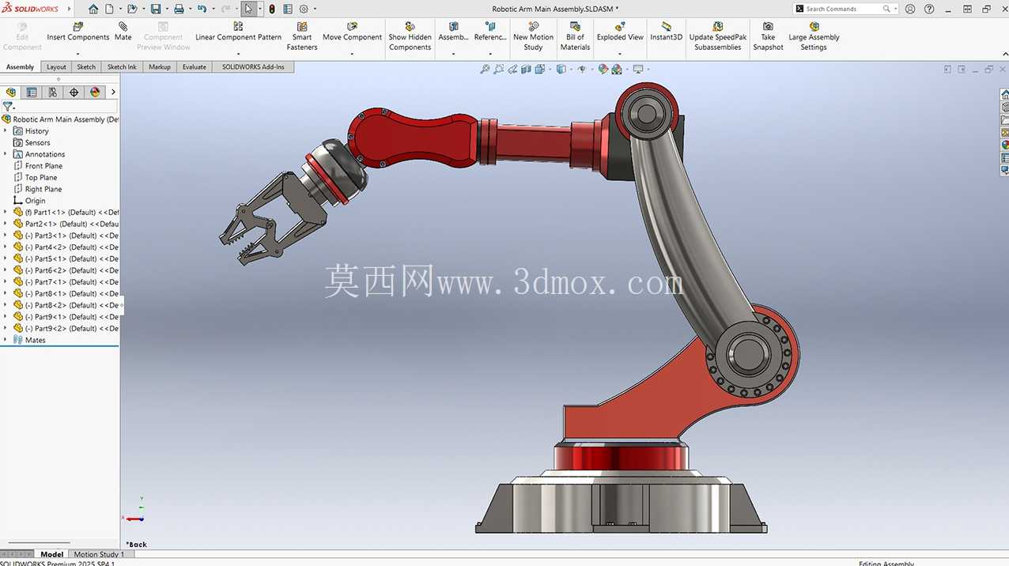The height and width of the screenshot is (566, 1009).
Task: Open Exploded View dropdown arrow
Action: pyautogui.click(x=620, y=54)
